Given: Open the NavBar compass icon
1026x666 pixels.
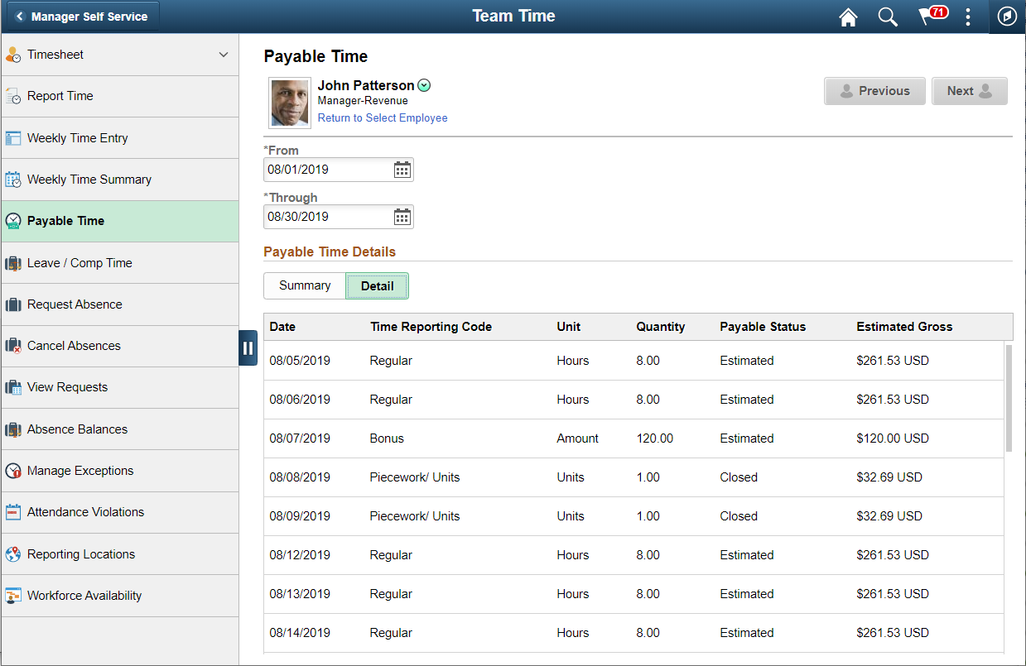Looking at the screenshot, I should point(1007,17).
